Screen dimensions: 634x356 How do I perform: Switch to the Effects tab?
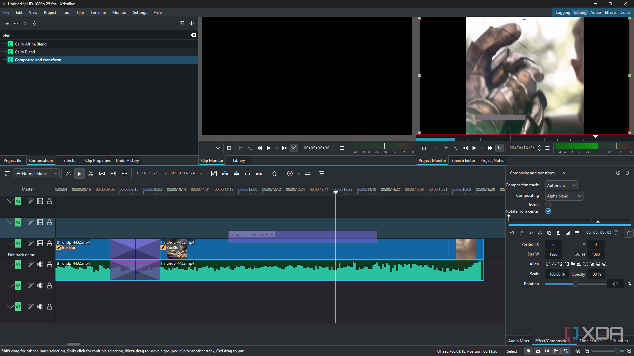click(x=69, y=160)
